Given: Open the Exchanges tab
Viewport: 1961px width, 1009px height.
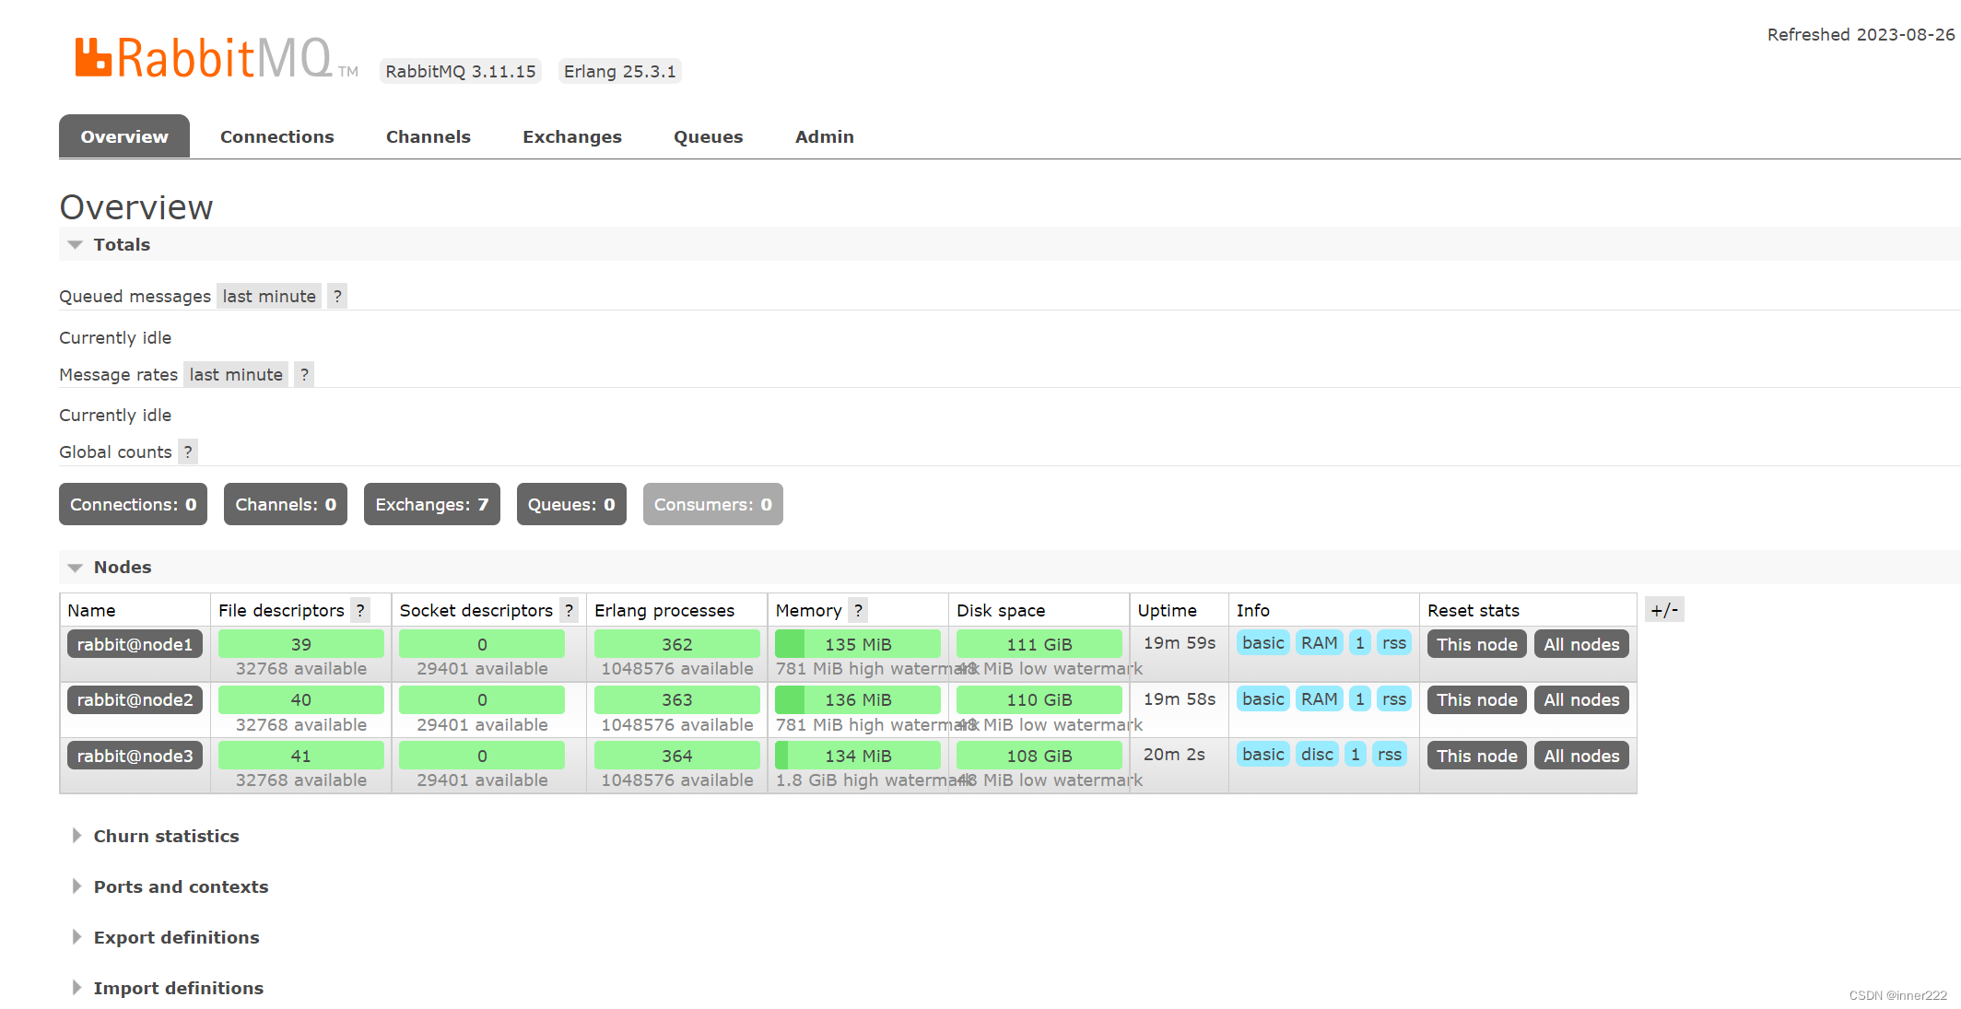Looking at the screenshot, I should [x=572, y=136].
